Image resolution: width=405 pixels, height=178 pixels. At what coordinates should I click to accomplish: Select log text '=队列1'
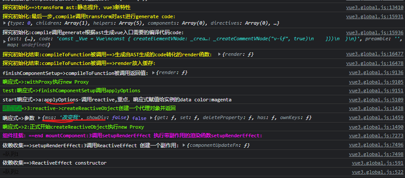pos(10,154)
